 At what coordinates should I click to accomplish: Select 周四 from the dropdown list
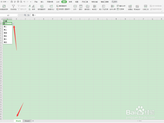[x=8, y=33]
